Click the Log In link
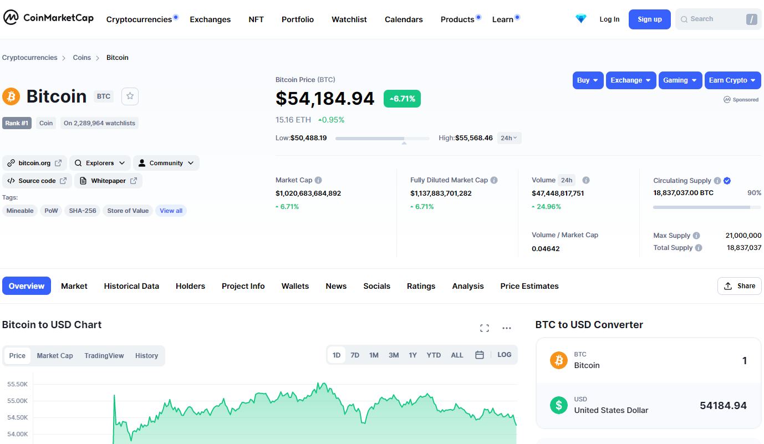The height and width of the screenshot is (444, 764). pyautogui.click(x=609, y=19)
